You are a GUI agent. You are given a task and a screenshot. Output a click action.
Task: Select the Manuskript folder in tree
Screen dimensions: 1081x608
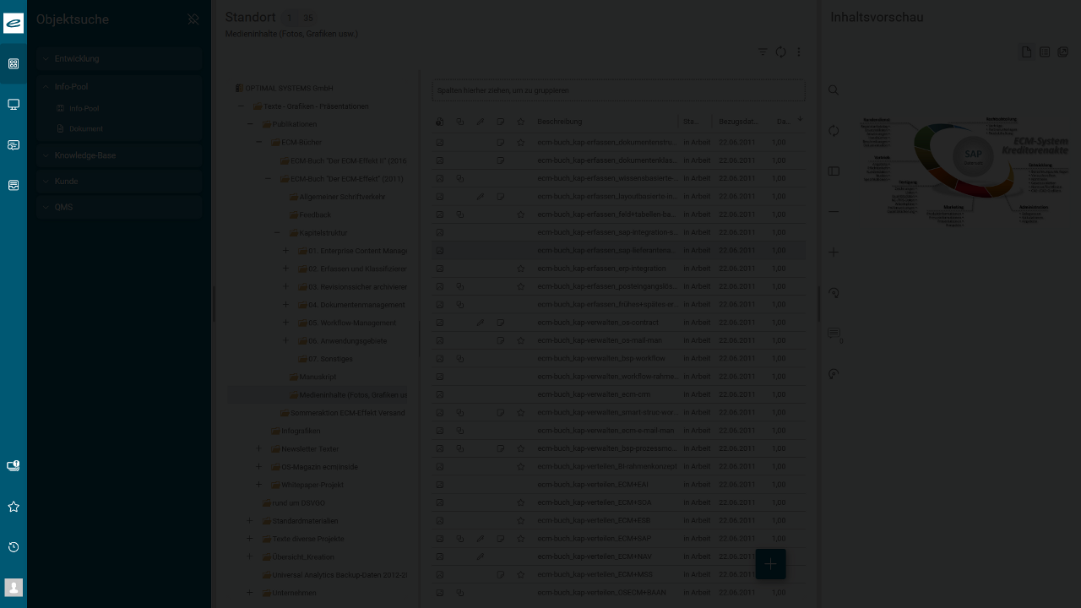[x=318, y=377]
